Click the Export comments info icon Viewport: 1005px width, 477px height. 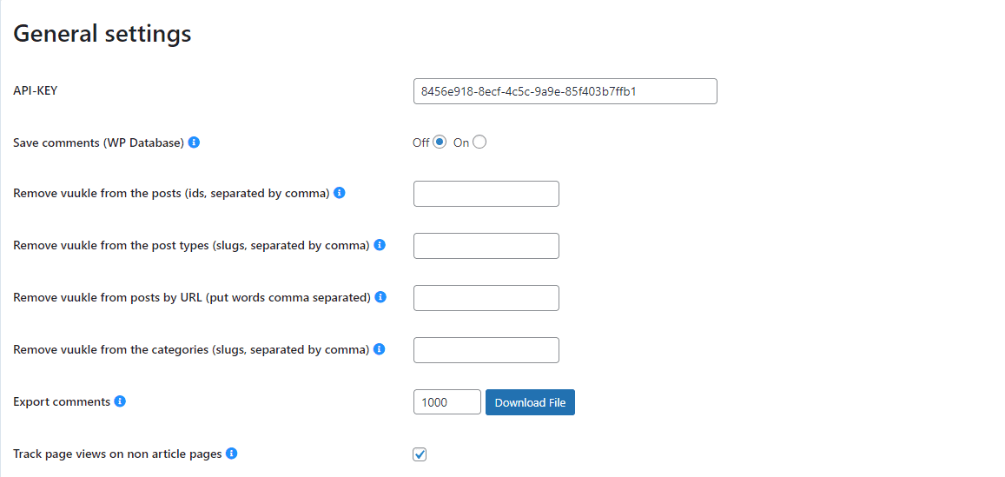120,401
